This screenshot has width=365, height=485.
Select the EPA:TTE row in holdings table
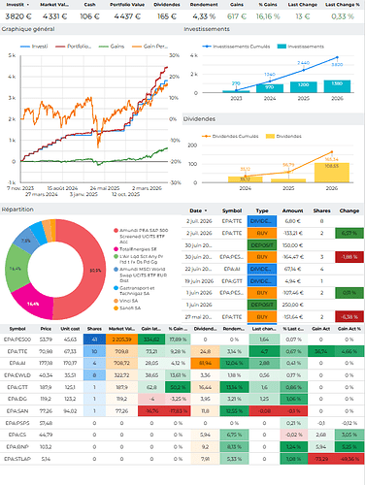(182, 351)
